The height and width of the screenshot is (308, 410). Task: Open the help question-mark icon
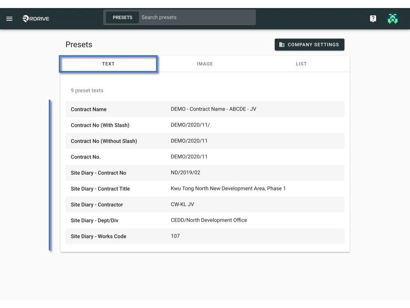click(373, 18)
